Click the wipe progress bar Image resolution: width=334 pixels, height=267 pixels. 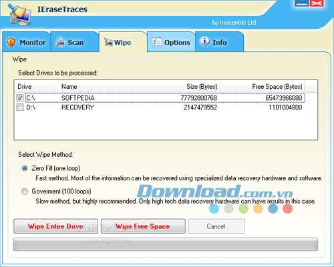[166, 244]
